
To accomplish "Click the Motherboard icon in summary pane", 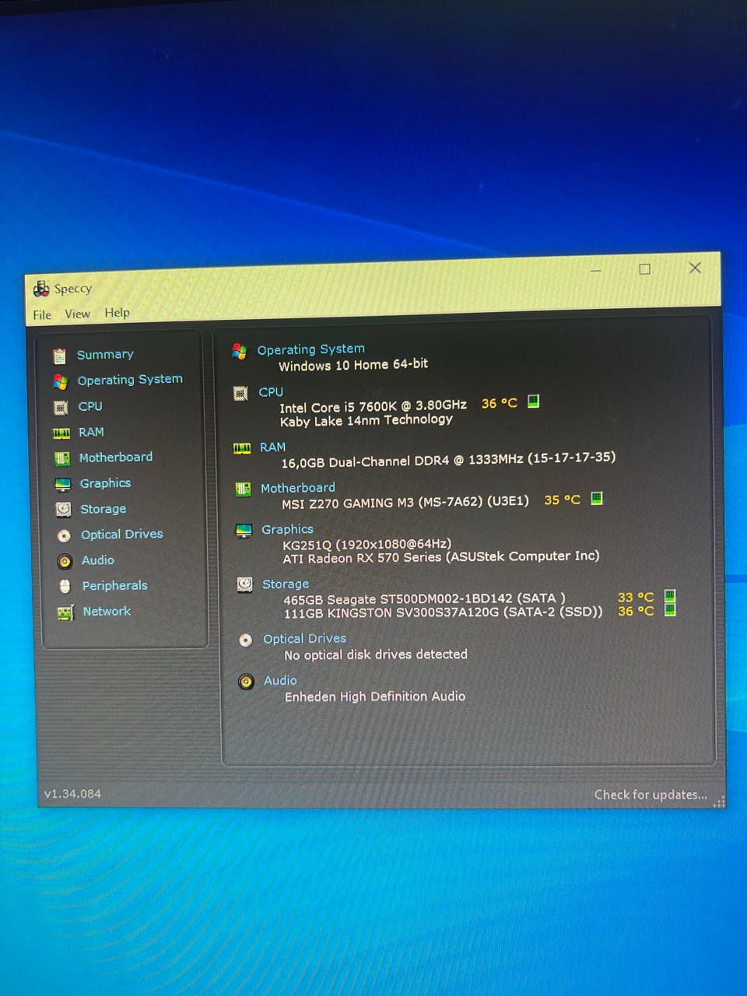I will tap(243, 489).
